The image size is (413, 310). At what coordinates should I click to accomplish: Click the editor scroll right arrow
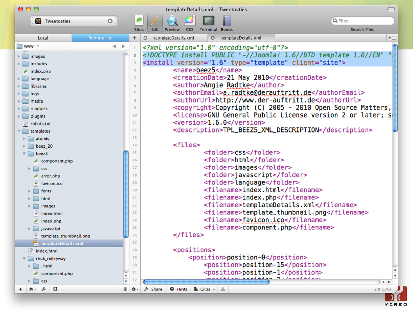point(389,282)
